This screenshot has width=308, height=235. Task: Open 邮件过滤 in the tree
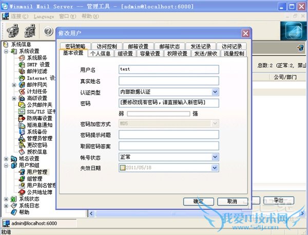pos(37,71)
